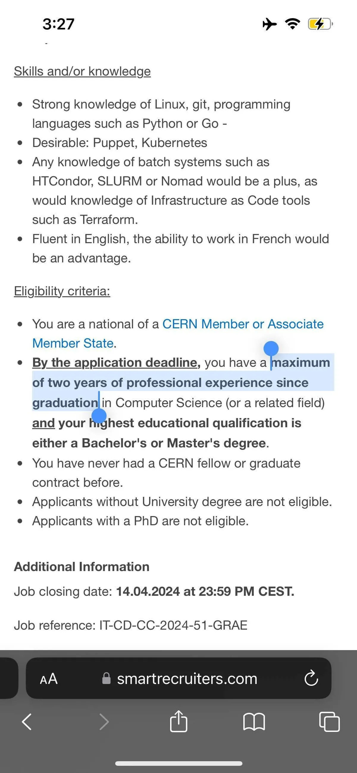Open CERN Member or Associate link
Image resolution: width=357 pixels, height=773 pixels.
point(243,324)
